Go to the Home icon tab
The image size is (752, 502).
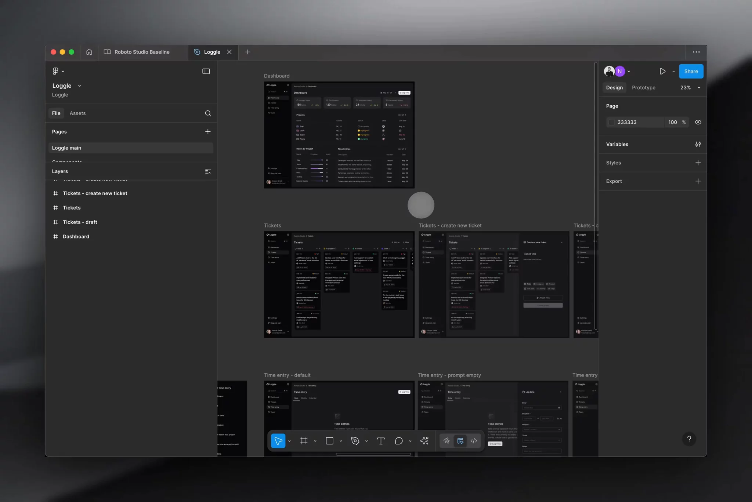(x=89, y=52)
